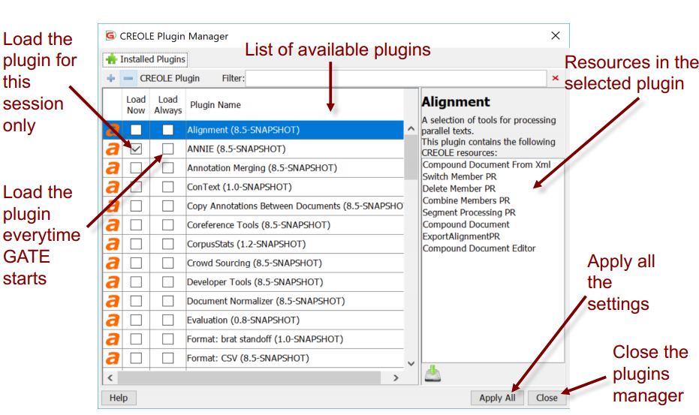Close the CREOLE Plugin Manager window
The width and height of the screenshot is (699, 415).
(x=556, y=36)
